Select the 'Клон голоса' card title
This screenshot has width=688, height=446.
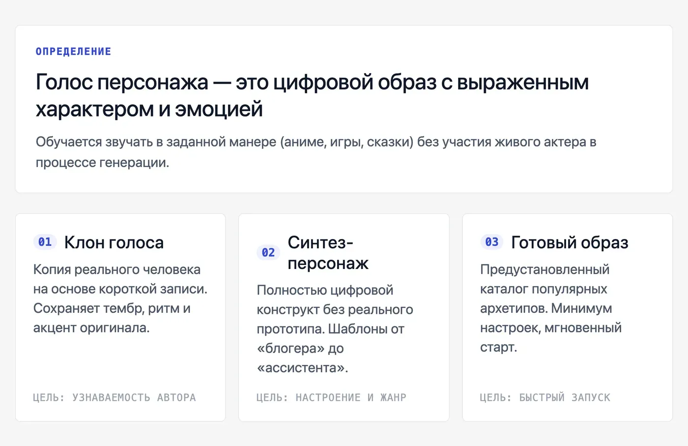point(114,242)
